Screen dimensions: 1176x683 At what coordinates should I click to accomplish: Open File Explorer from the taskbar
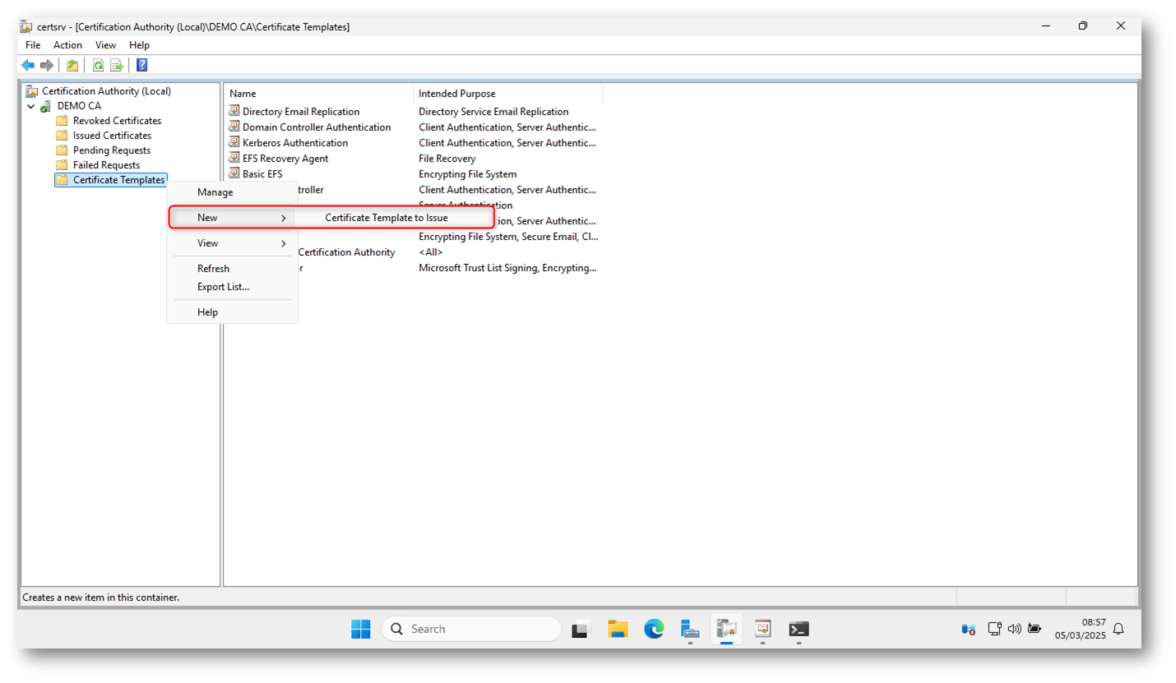point(618,629)
